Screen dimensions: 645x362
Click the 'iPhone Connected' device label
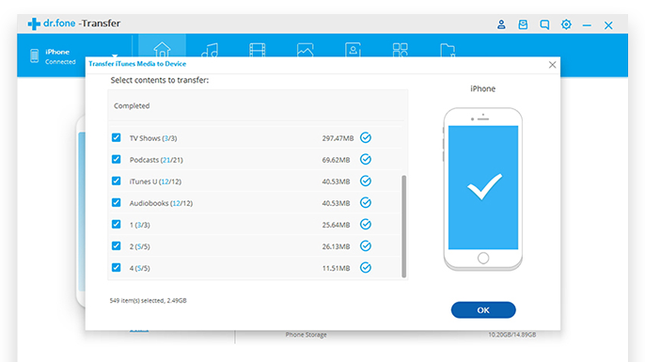[60, 56]
